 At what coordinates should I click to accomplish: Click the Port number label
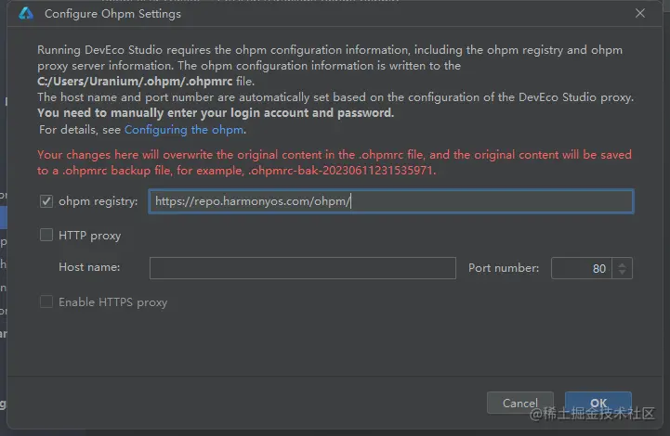tap(504, 268)
